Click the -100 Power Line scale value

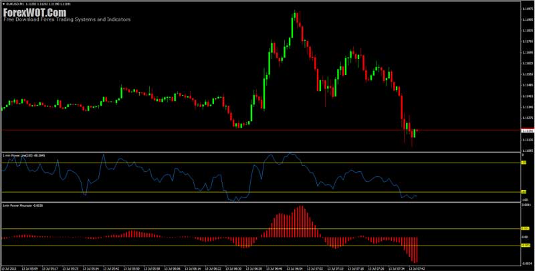524,199
